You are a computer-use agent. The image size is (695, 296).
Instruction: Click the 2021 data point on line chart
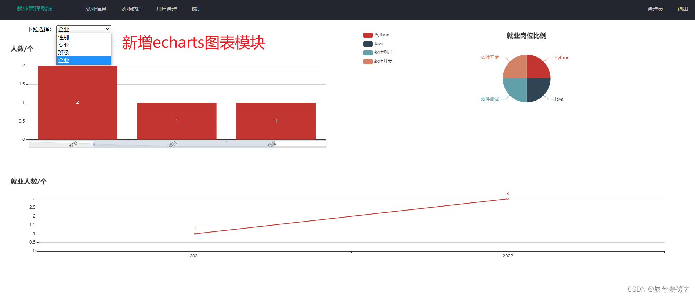(x=195, y=234)
